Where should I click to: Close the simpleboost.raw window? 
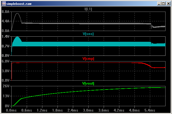click(x=168, y=4)
